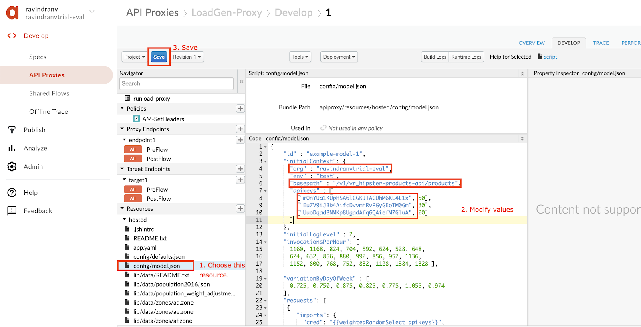Click the Analyze bar chart icon
The image size is (641, 327).
12,148
